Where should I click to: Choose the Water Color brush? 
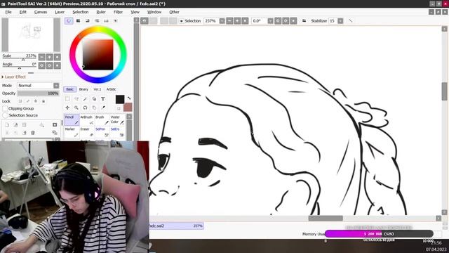pyautogui.click(x=117, y=120)
